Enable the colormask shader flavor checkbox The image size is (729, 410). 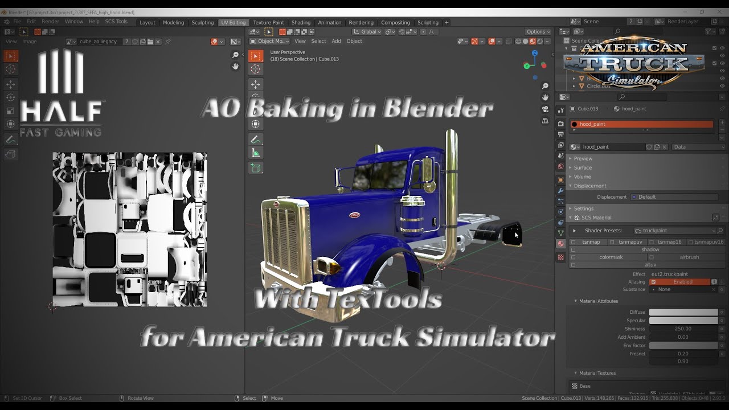[x=574, y=257]
